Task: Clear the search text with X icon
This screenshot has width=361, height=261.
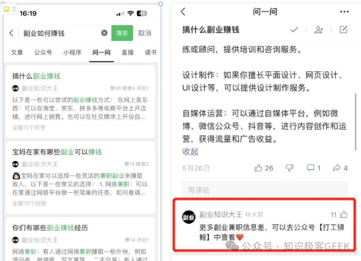Action: coord(104,33)
